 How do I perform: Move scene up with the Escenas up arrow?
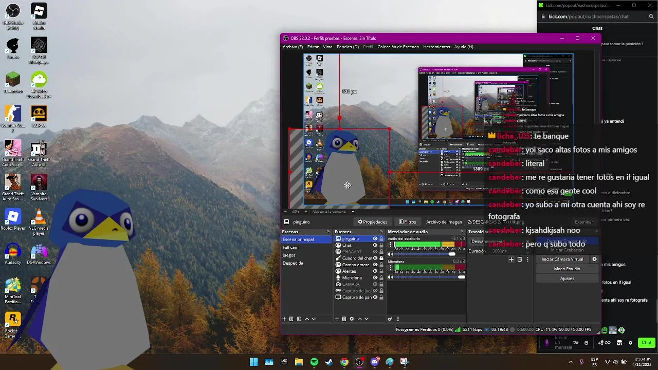tap(306, 319)
